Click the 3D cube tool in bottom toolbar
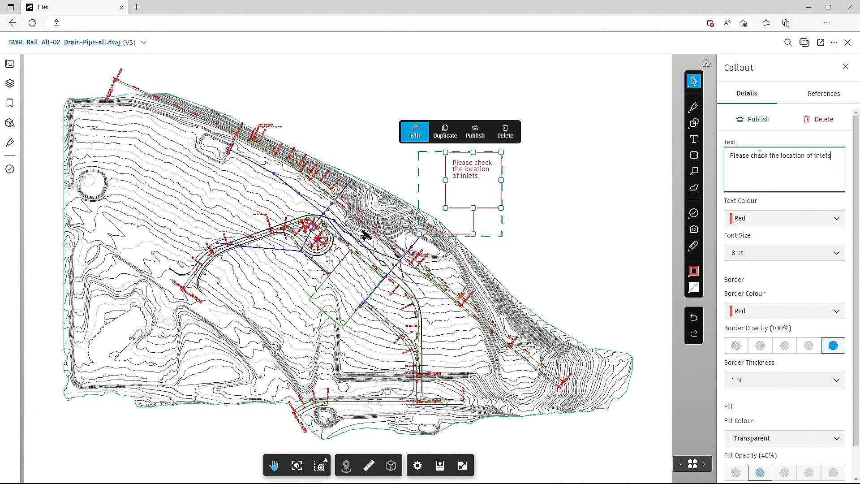The width and height of the screenshot is (860, 484). [391, 466]
